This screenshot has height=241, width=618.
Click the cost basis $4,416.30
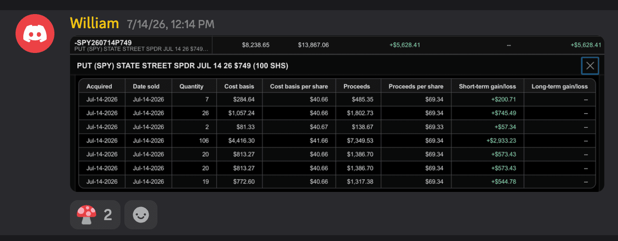[241, 141]
